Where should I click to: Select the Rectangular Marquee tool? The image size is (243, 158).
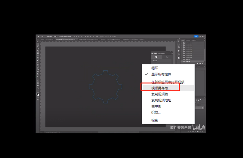(x=38, y=44)
